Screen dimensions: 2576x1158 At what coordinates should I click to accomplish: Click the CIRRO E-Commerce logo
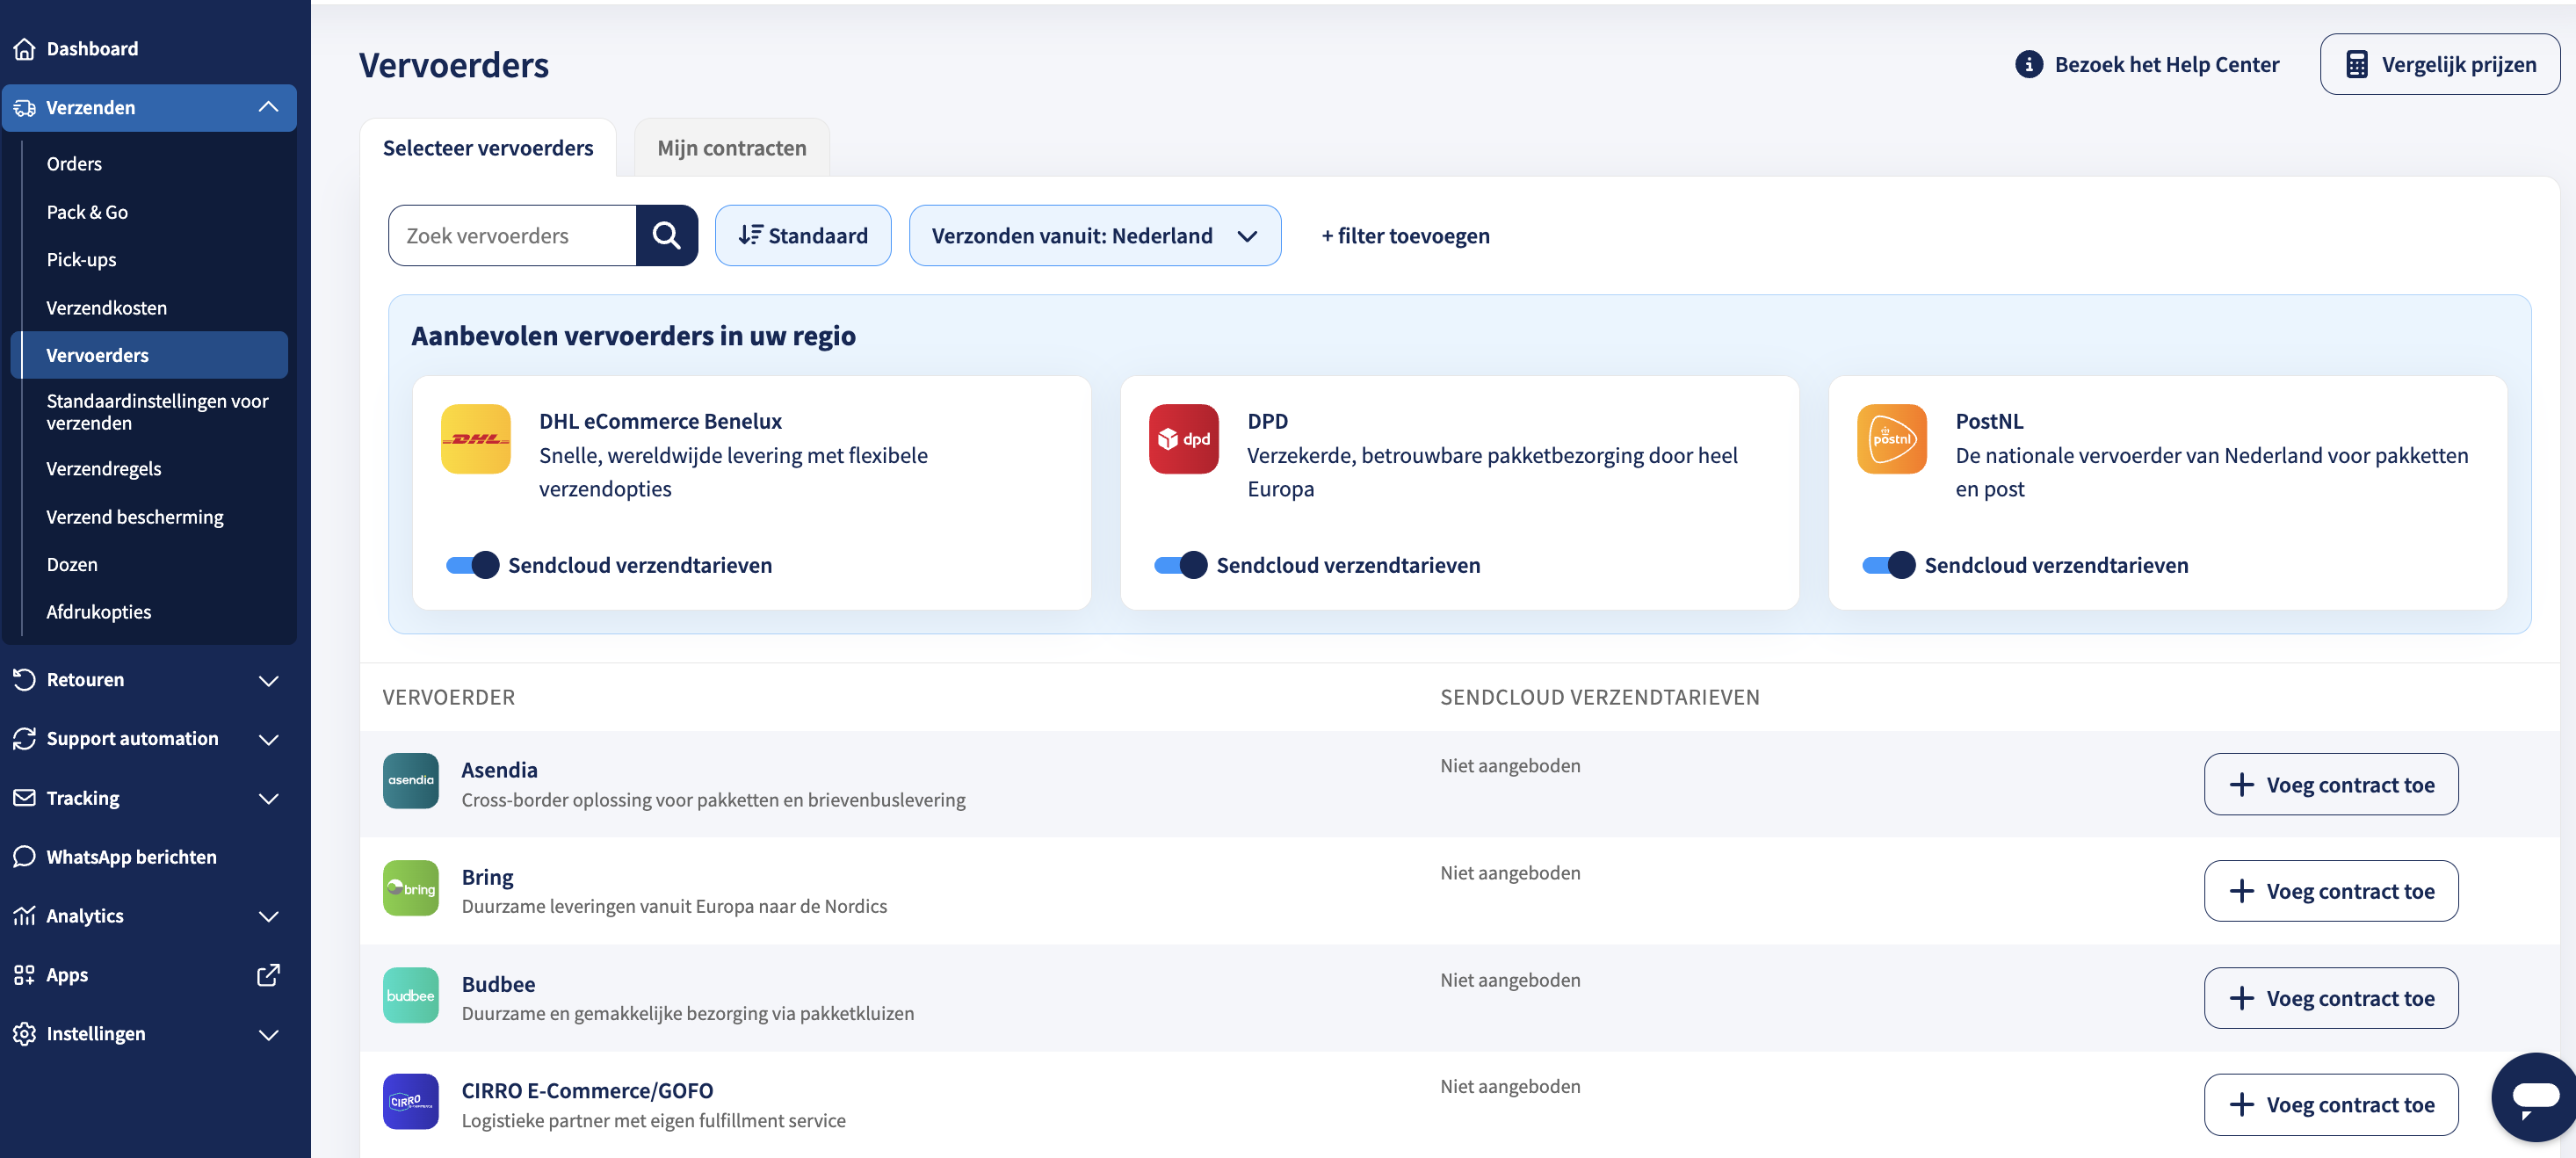pos(411,1101)
